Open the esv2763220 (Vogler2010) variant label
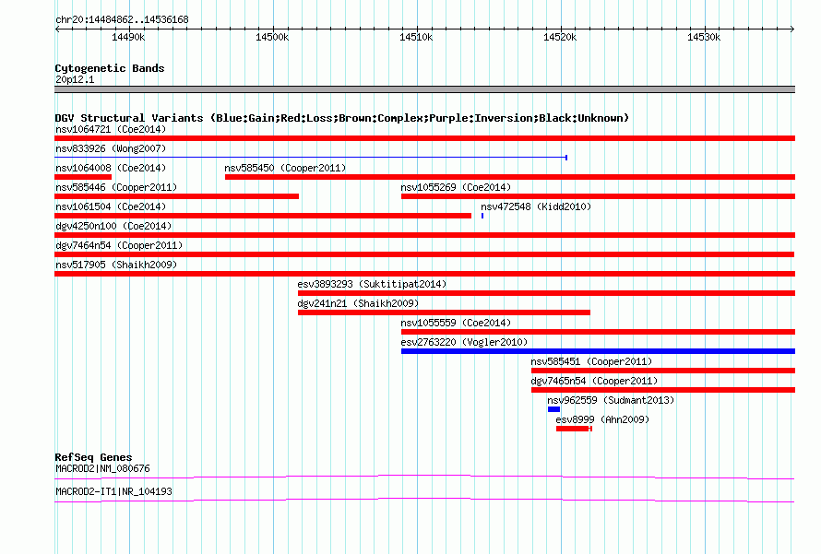Image resolution: width=821 pixels, height=554 pixels. click(464, 342)
